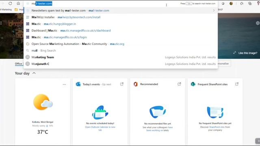Open the Mautic Community mautic.org suggestion
This screenshot has width=260, height=146.
coord(121,44)
